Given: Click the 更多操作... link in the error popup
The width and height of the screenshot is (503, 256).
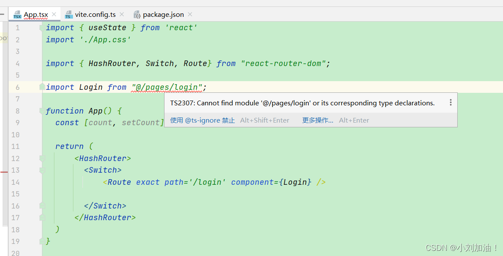Looking at the screenshot, I should coord(317,120).
